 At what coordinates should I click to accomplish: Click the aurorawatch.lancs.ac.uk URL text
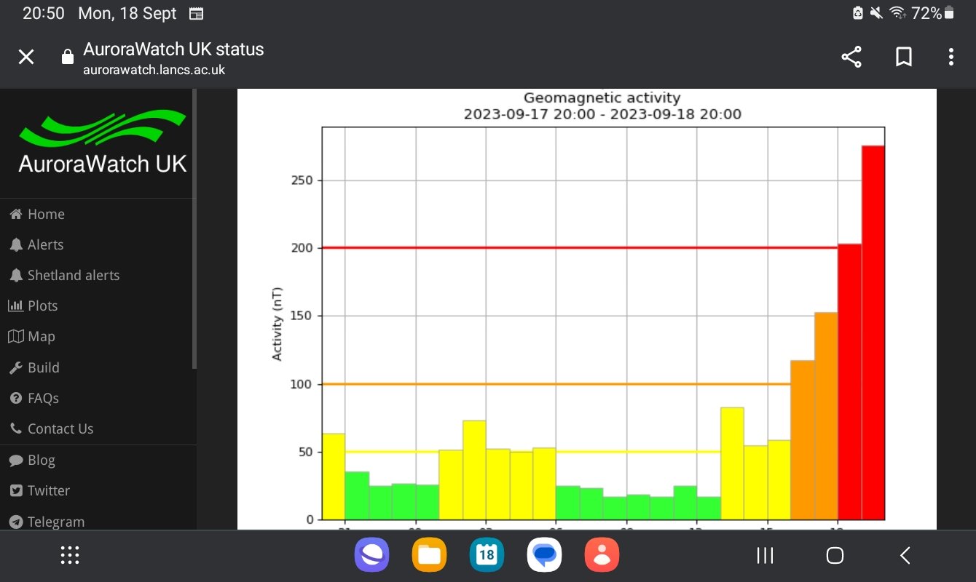click(154, 70)
